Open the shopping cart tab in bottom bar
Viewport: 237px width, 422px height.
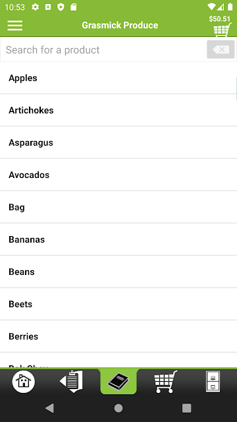pyautogui.click(x=165, y=381)
